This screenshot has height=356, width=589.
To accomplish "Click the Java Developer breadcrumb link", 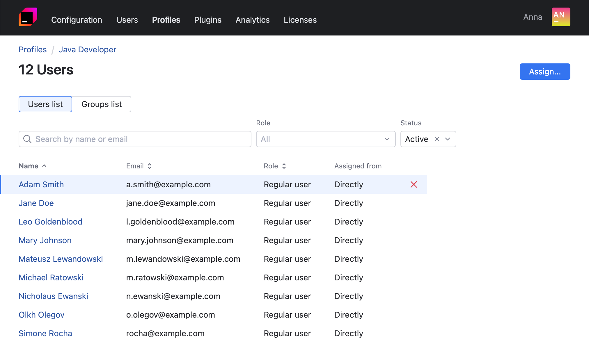I will (87, 50).
